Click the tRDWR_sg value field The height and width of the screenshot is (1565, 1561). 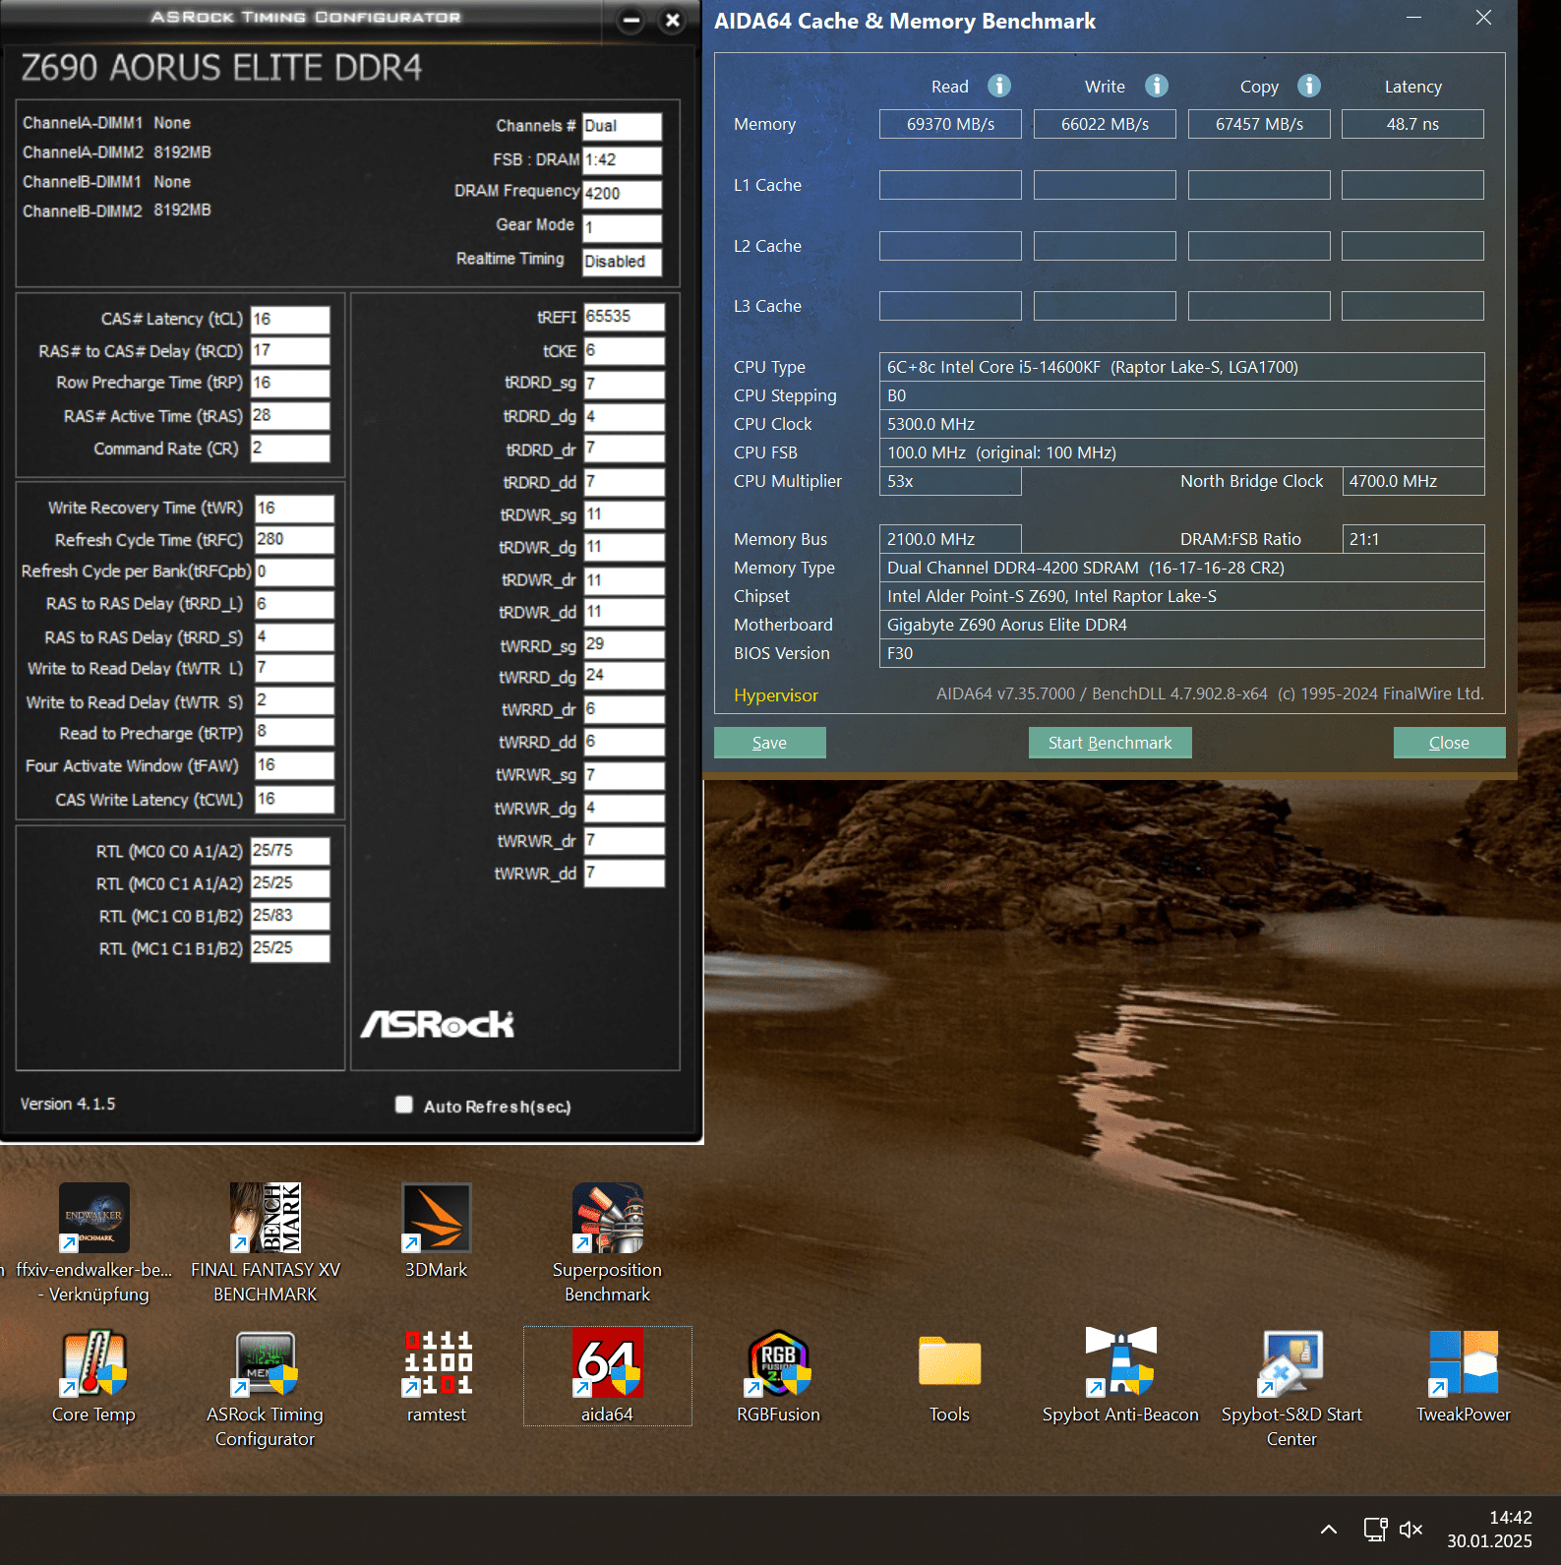(x=624, y=514)
